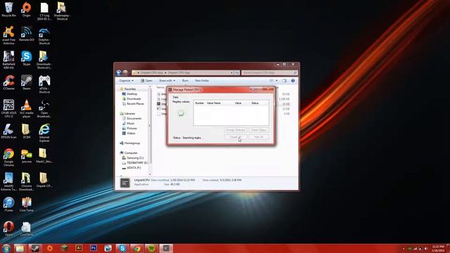This screenshot has height=253, width=450.
Task: Open the Intel Extreme Tuning desktop icon
Action: tap(9, 182)
